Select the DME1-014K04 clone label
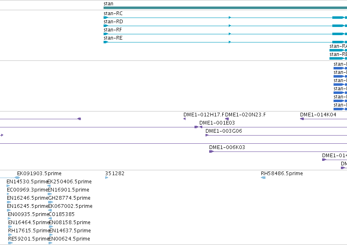The image size is (347, 245). click(318, 114)
